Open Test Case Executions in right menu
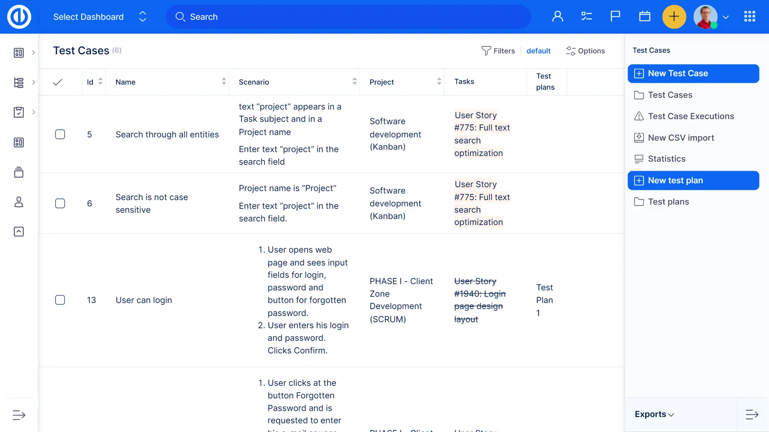The width and height of the screenshot is (769, 432). point(690,116)
